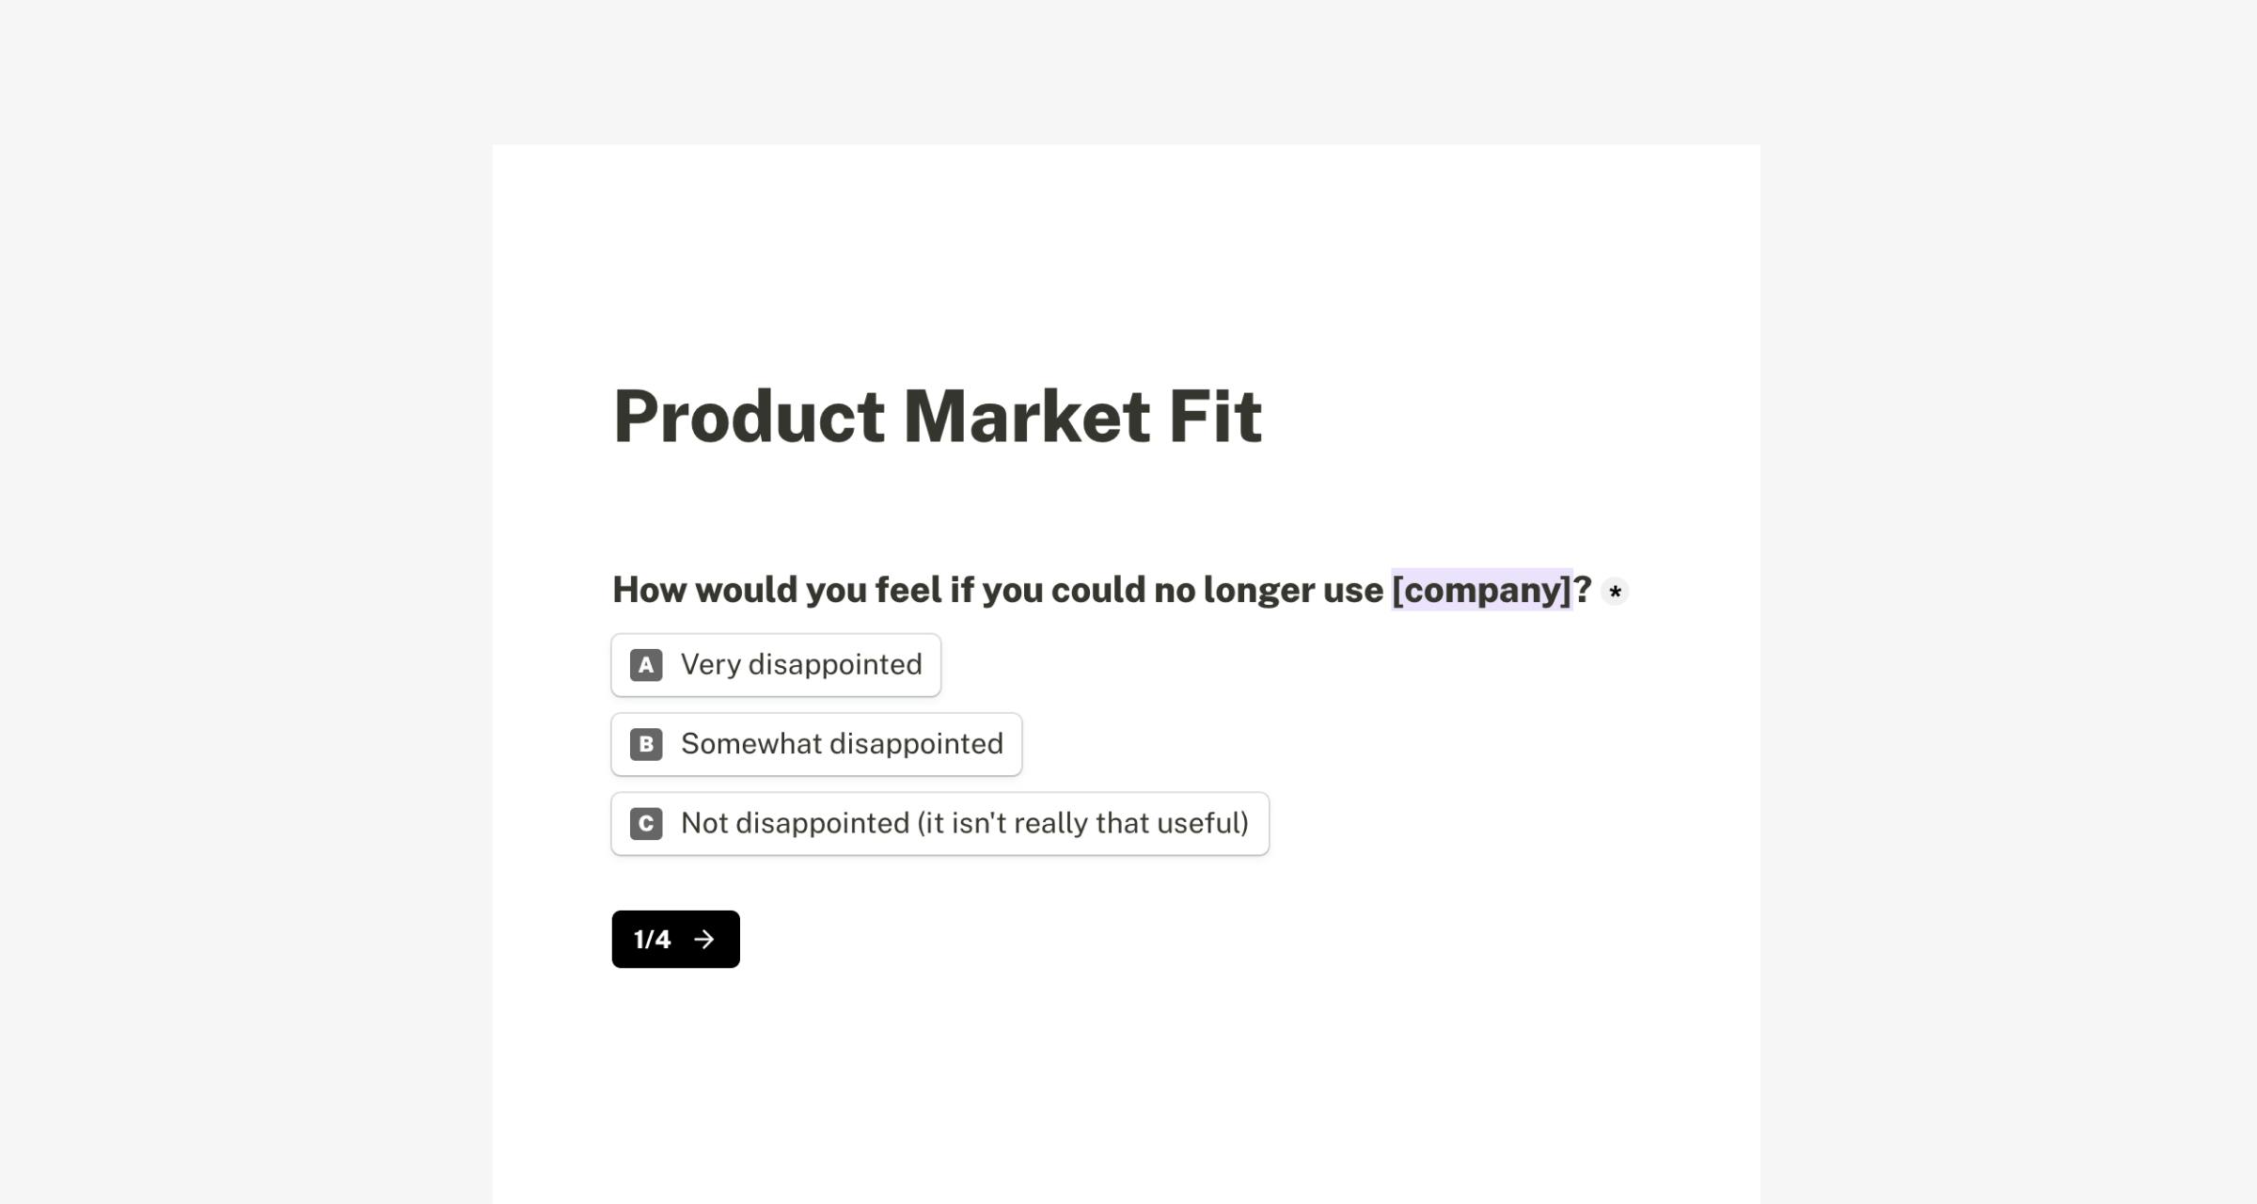The image size is (2257, 1204).
Task: Click the "1/4" step counter text
Action: coord(652,940)
